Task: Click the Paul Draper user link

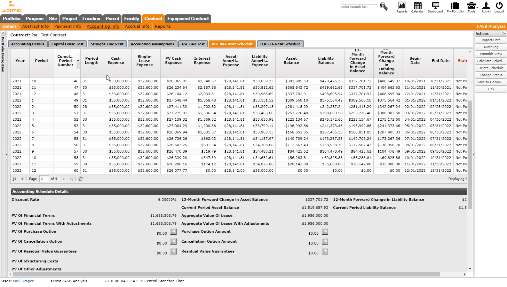Action: (23, 281)
